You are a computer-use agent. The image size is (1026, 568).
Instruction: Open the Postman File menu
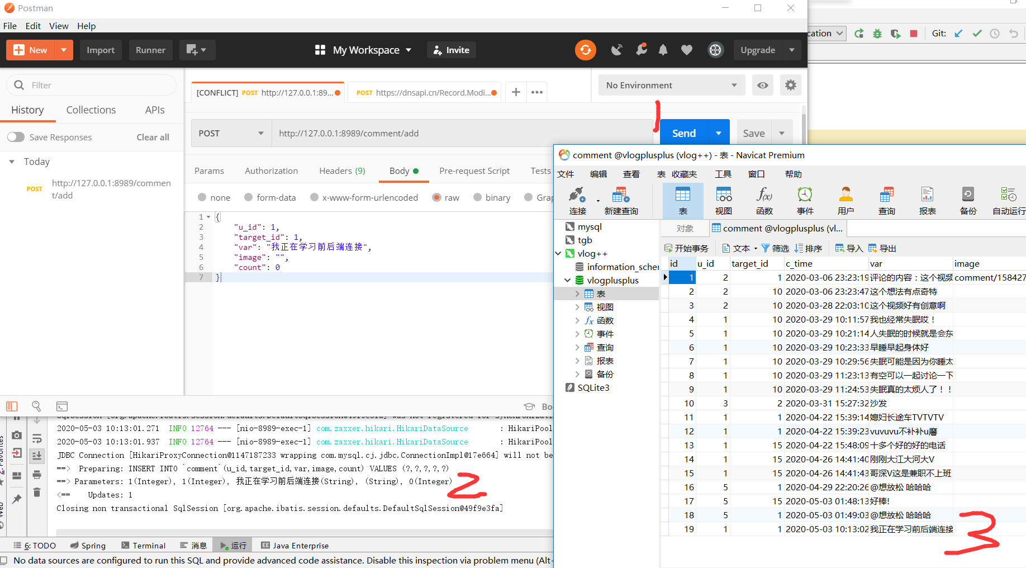(x=10, y=26)
